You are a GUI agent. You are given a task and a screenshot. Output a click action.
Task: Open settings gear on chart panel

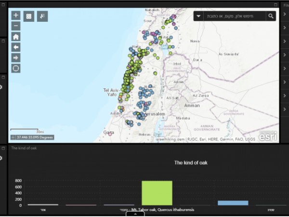[1, 158]
